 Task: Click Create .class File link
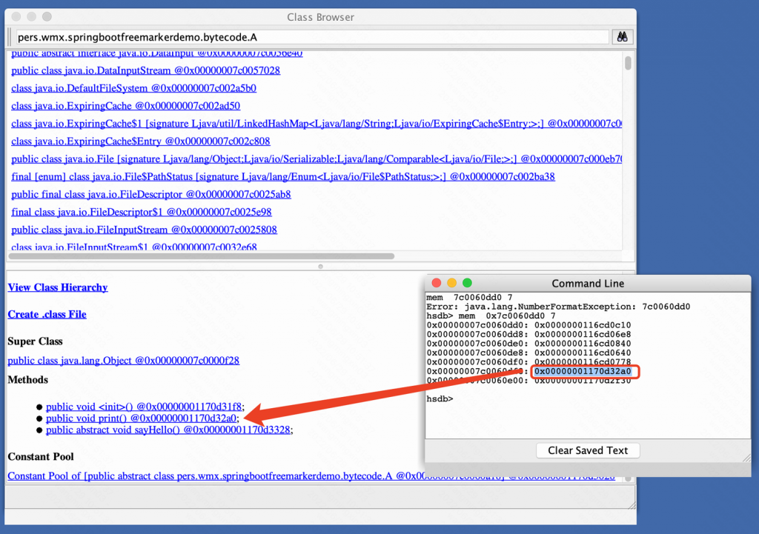(x=47, y=314)
